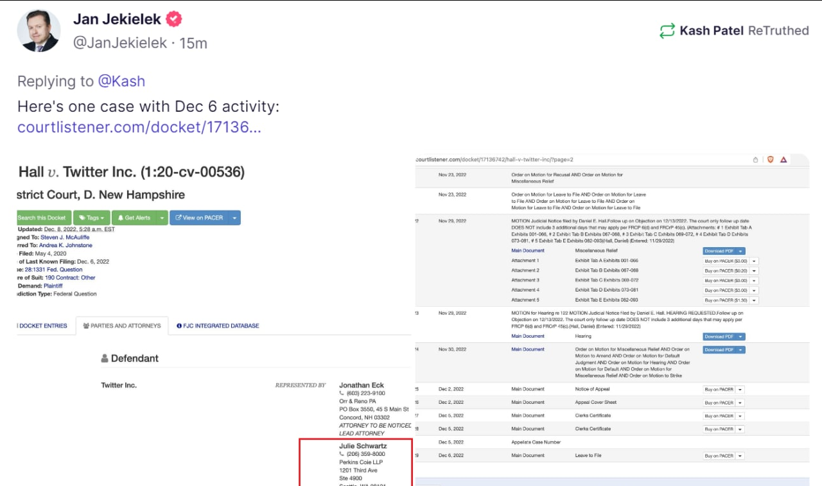Open Main Document link for Hearing
The height and width of the screenshot is (486, 822).
click(x=528, y=336)
